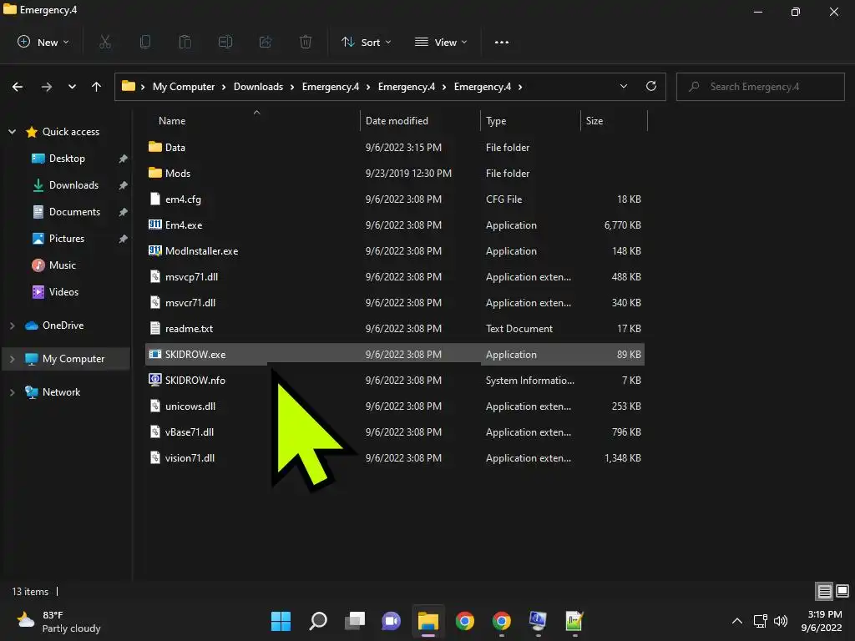This screenshot has height=641, width=855.
Task: Click the SKIDROW.nfo file icon
Action: tap(154, 380)
